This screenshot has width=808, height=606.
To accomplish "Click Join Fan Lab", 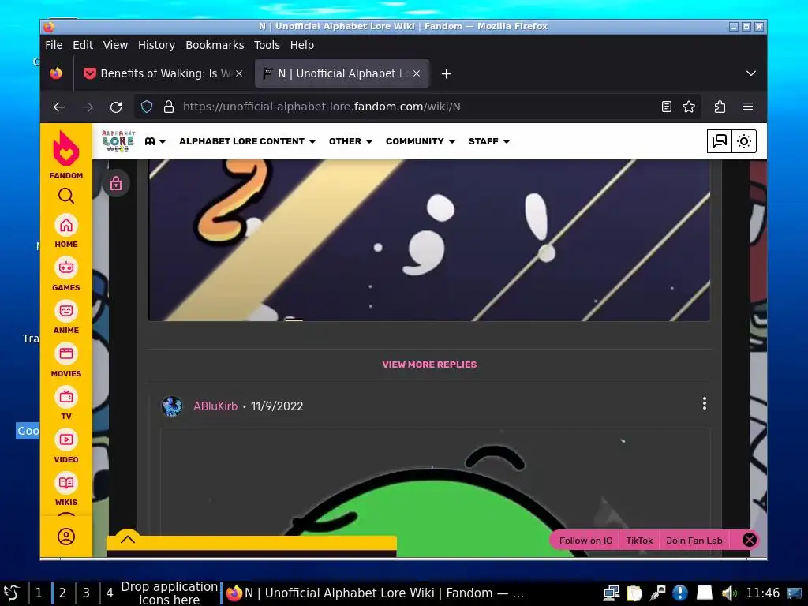I will point(694,541).
